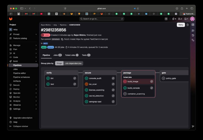Reload the gitlab.com page
This screenshot has height=140, width=203.
(x=138, y=9)
